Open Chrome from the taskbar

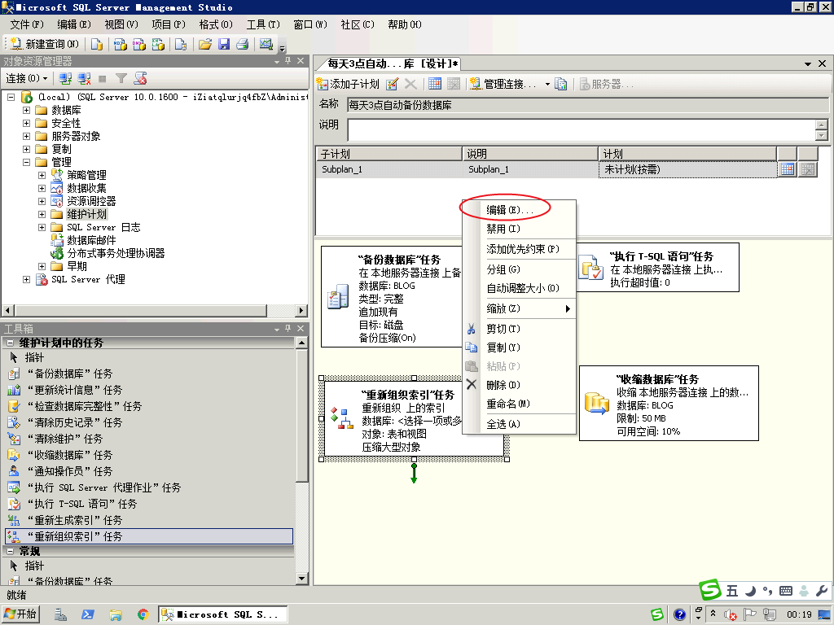coord(143,615)
